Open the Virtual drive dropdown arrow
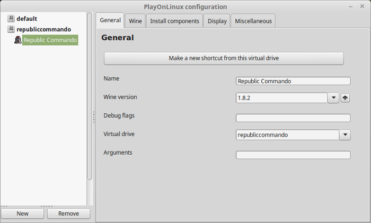This screenshot has width=371, height=223. pos(345,135)
